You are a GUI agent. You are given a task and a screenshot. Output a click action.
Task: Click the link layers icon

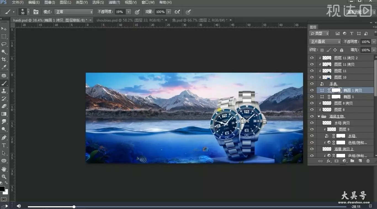click(x=320, y=161)
